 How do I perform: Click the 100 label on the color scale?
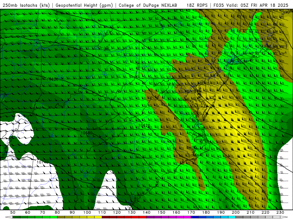87,212
